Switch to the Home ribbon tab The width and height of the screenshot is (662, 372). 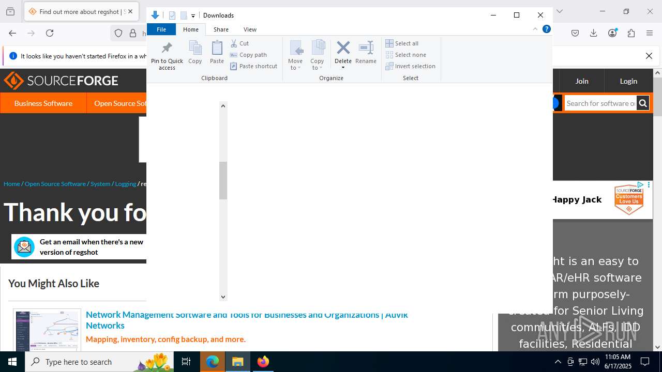click(x=191, y=29)
